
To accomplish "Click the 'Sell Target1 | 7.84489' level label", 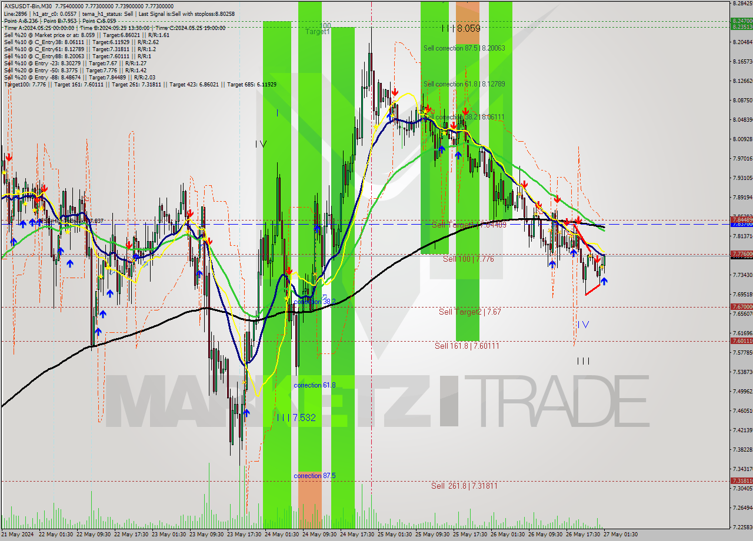I will point(469,225).
